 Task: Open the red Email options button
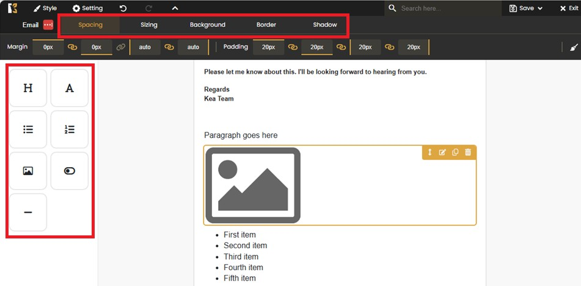point(48,25)
